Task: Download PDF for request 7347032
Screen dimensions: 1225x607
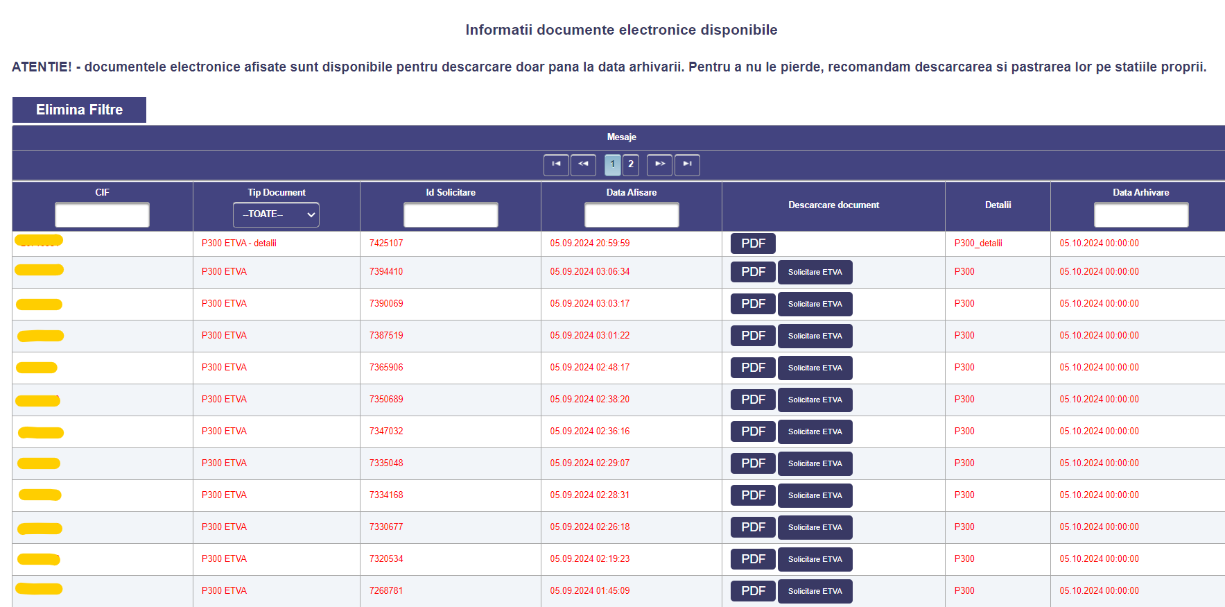Action: pos(753,431)
